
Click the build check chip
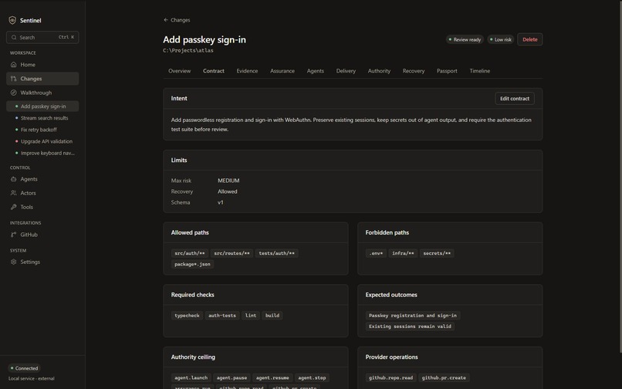(x=272, y=316)
